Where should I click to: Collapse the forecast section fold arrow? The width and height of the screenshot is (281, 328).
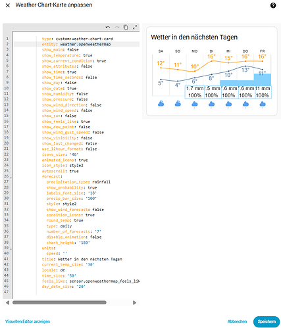[11, 177]
